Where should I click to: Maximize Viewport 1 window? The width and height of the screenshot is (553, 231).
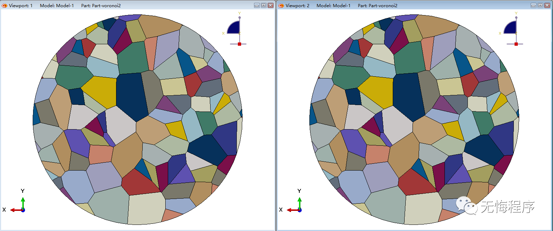(263, 5)
